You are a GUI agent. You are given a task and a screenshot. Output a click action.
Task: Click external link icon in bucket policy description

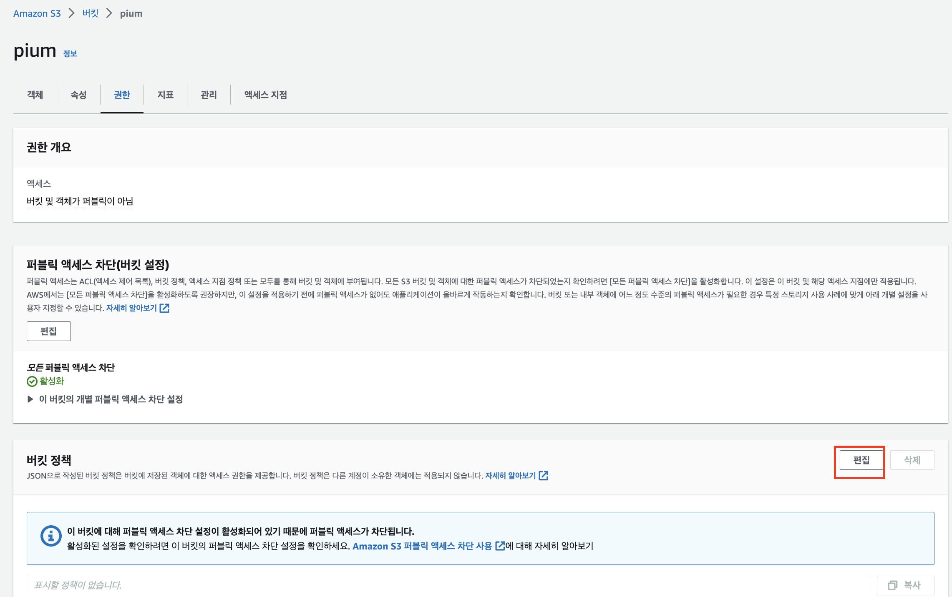(543, 476)
